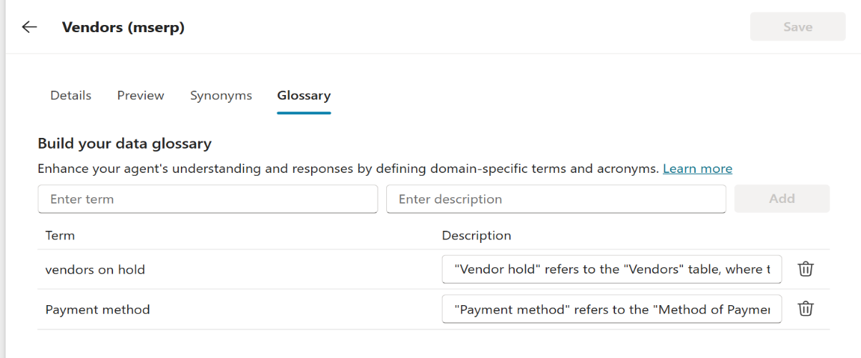Select the "Payment method" term cell
The height and width of the screenshot is (358, 861).
tap(97, 309)
